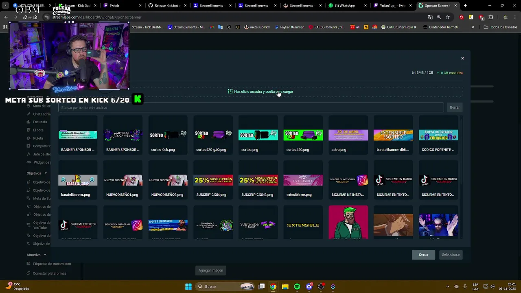This screenshot has height=293, width=521.
Task: Close the media gallery with the X icon
Action: tap(462, 58)
